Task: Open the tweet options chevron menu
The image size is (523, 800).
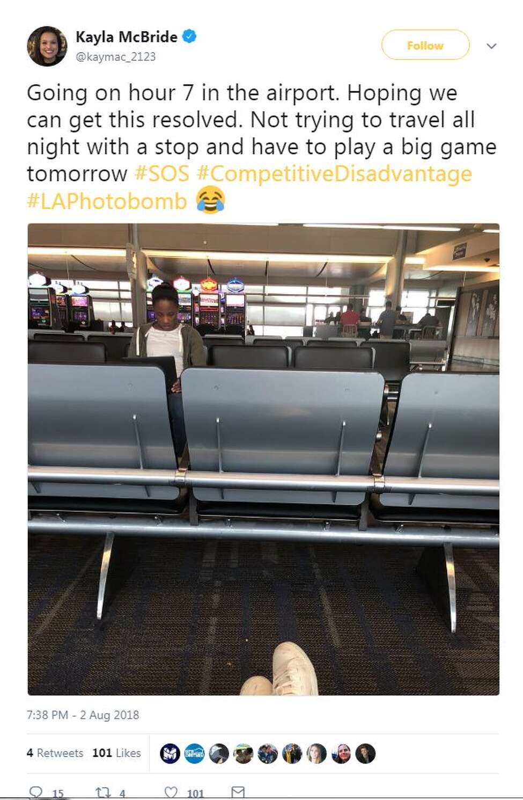Action: 491,46
